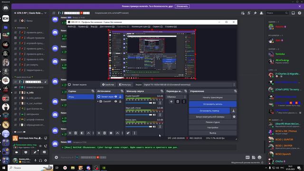Viewport: 304px width, 171px height.
Task: Open audio mixer menu dots in mixer toolbar
Action: pos(134,133)
